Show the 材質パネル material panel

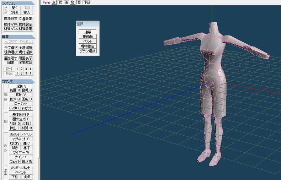[11, 29]
